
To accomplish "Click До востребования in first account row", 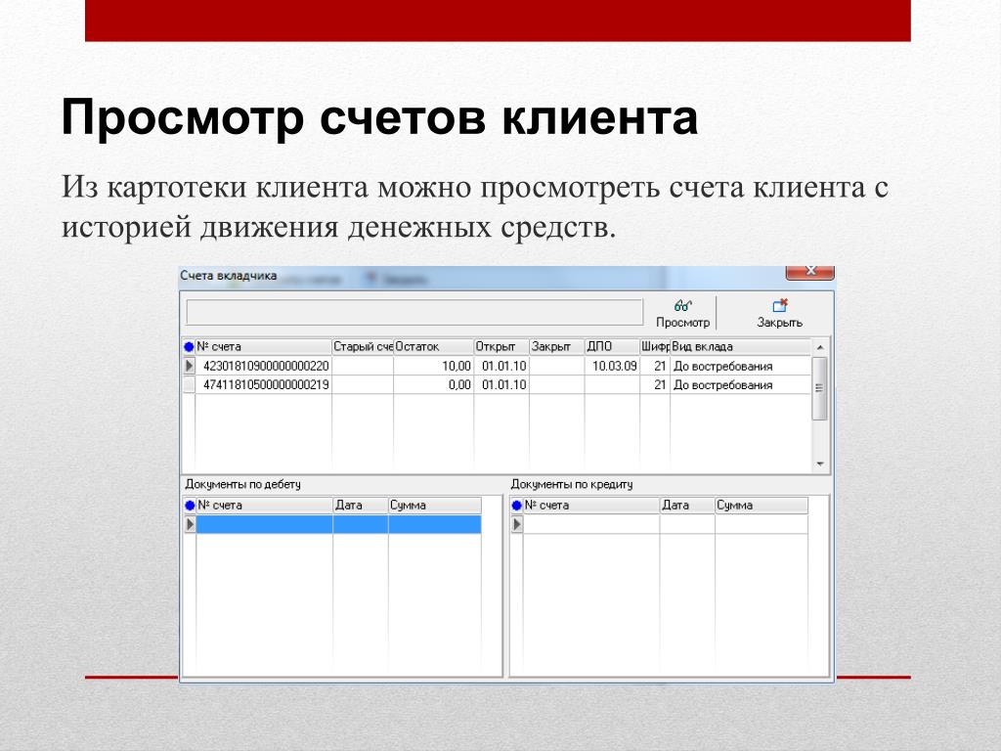I will click(x=722, y=367).
